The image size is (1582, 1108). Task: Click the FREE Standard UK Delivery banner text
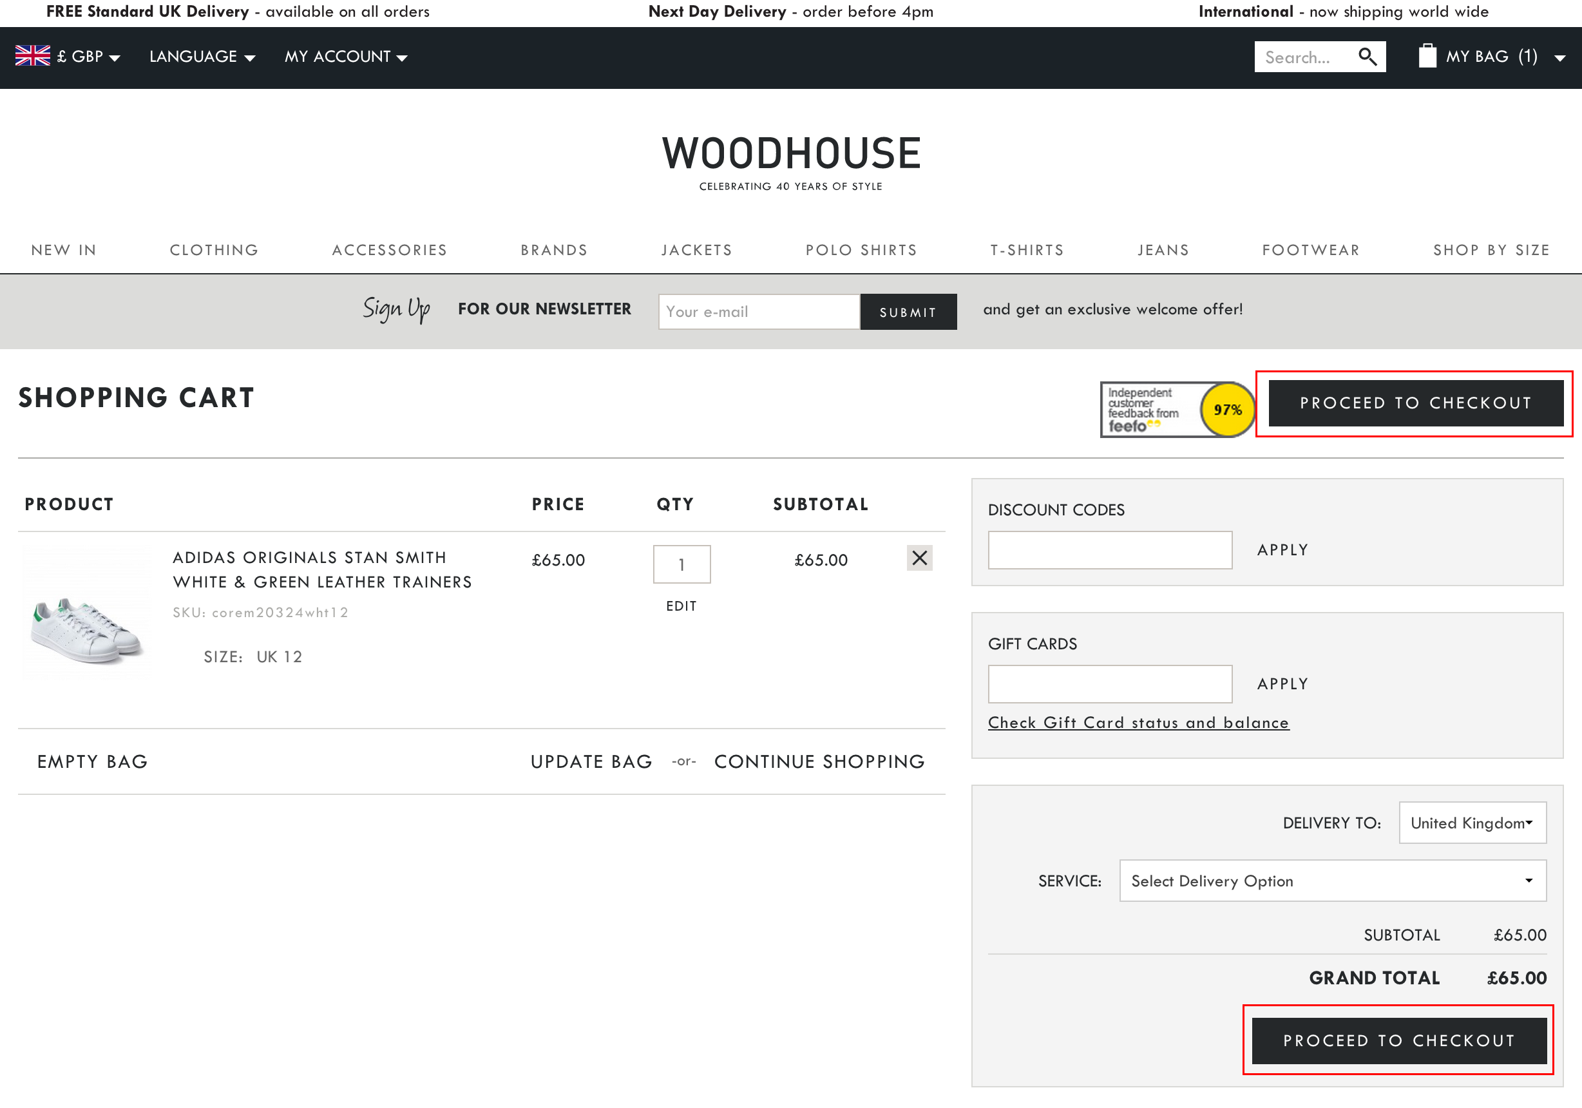tap(238, 12)
